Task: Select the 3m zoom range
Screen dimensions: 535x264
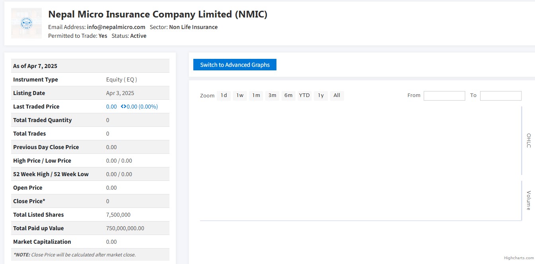Action: [272, 95]
